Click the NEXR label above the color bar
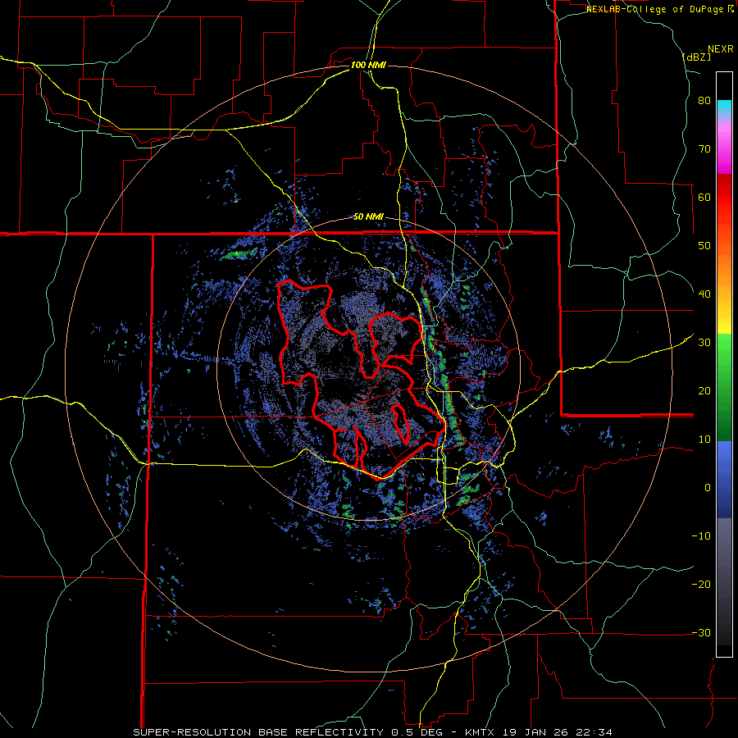Screen dimensions: 738x738 tap(721, 49)
